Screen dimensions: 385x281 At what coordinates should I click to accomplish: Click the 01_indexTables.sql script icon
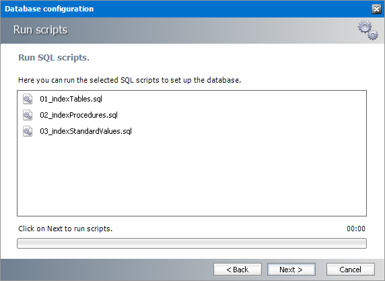[28, 99]
